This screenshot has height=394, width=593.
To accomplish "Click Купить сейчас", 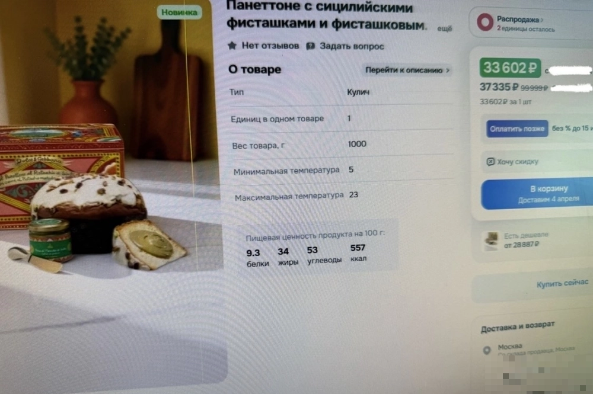I will pyautogui.click(x=562, y=283).
